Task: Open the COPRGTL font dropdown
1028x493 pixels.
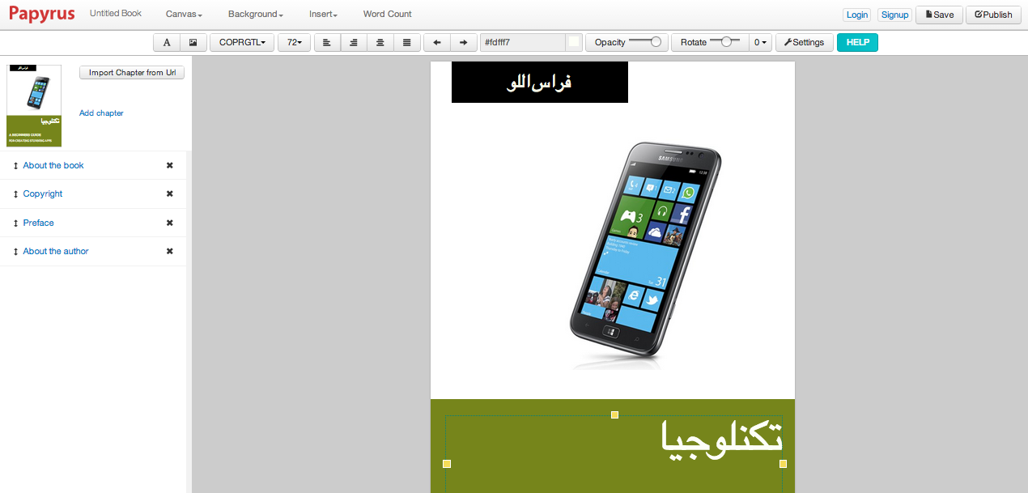Action: [x=242, y=43]
